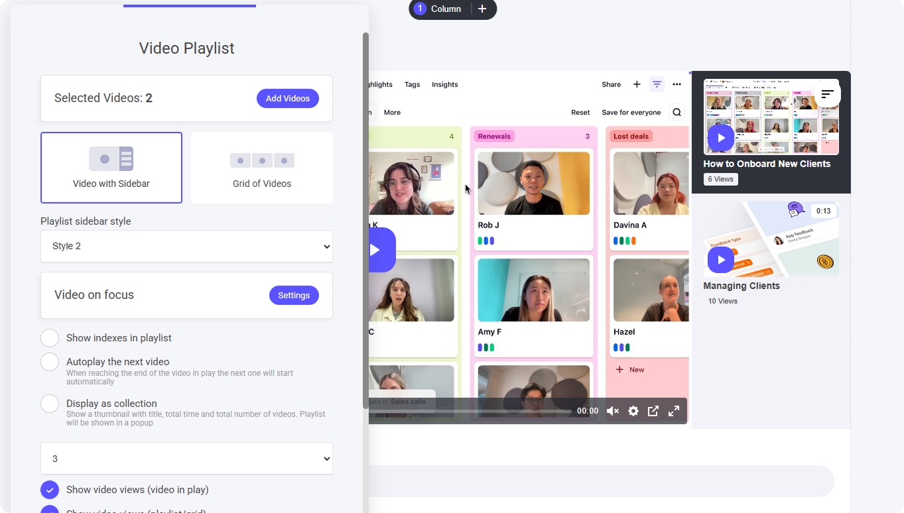Open video player settings gear

[633, 411]
